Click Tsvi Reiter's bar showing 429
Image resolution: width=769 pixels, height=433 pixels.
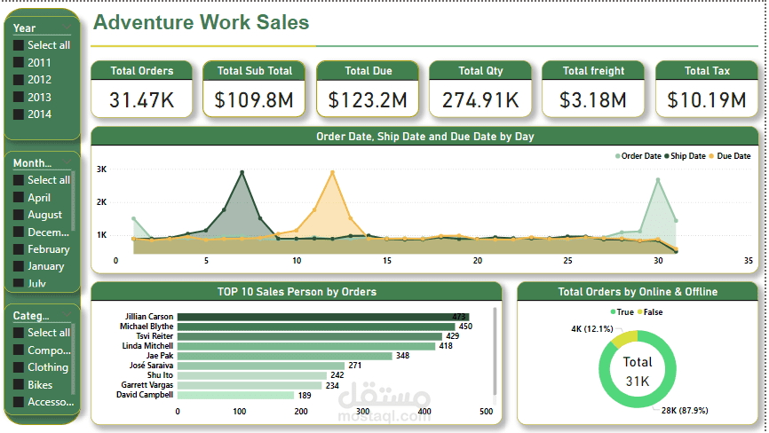click(x=310, y=336)
